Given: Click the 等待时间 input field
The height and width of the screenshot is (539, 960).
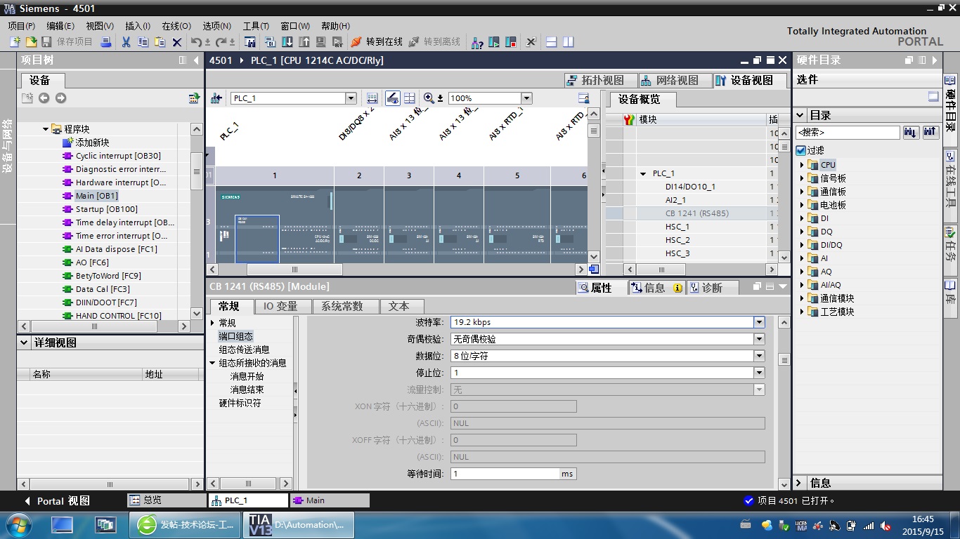Looking at the screenshot, I should [x=505, y=474].
